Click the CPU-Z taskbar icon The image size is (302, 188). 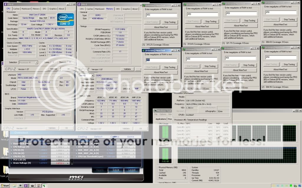26,186
